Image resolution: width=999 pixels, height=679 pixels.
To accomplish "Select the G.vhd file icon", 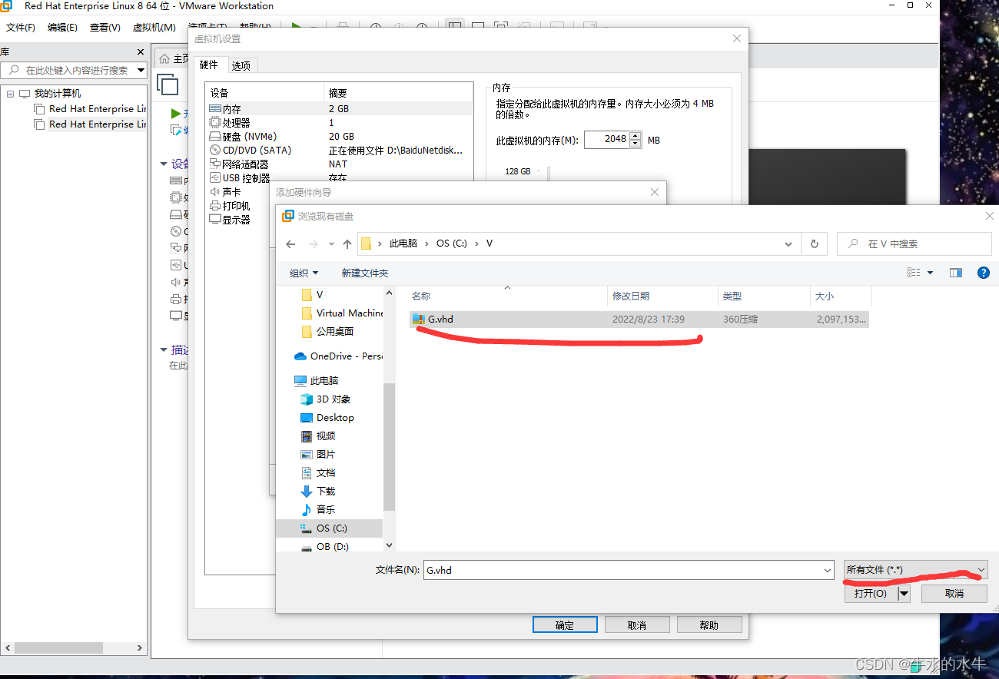I will tap(418, 319).
